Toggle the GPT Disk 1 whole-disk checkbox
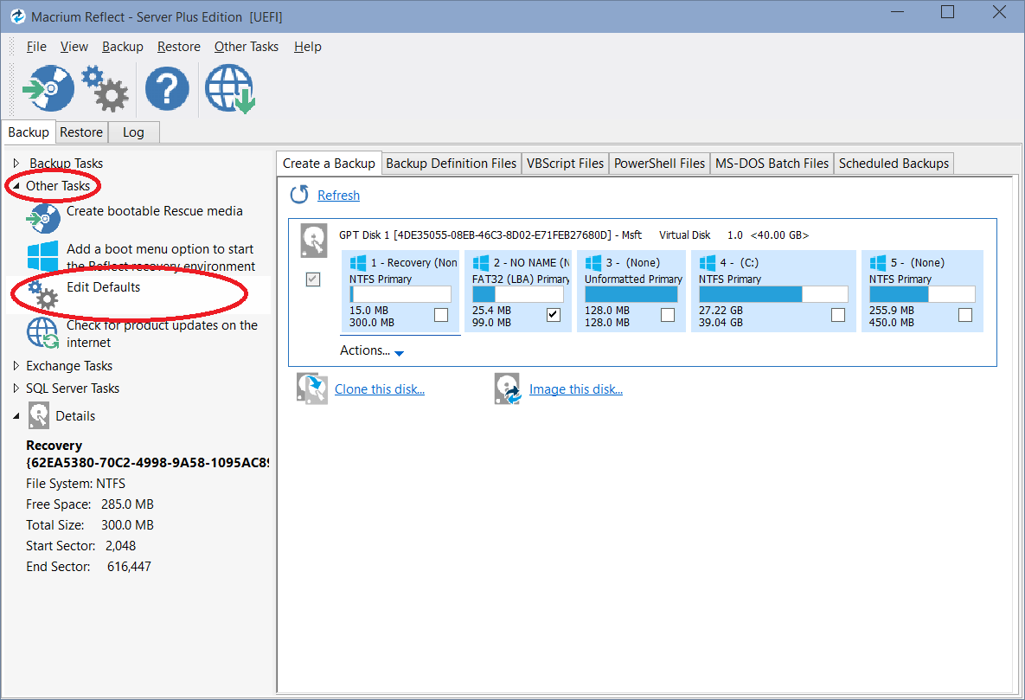Image resolution: width=1025 pixels, height=700 pixels. 313,279
